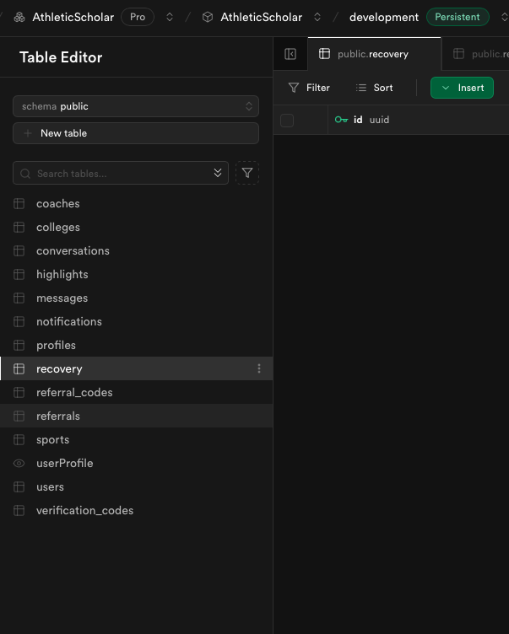The height and width of the screenshot is (634, 509).
Task: Open the recovery table three-dot menu
Action: point(259,368)
